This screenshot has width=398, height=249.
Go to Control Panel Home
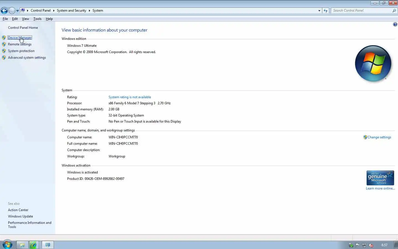click(23, 28)
